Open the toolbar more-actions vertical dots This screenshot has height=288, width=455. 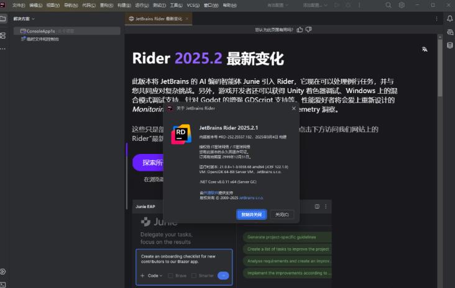coord(359,5)
